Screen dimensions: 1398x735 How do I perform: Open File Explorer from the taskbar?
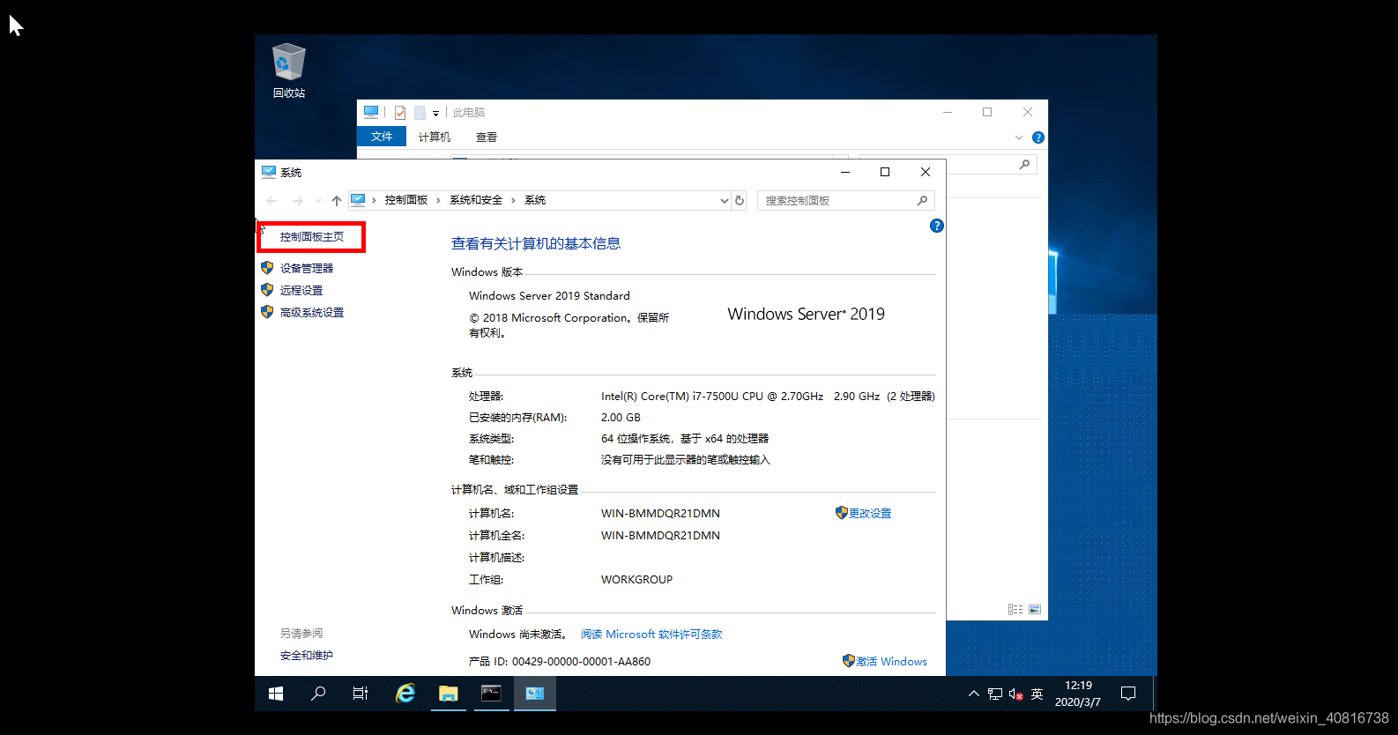[x=448, y=694]
